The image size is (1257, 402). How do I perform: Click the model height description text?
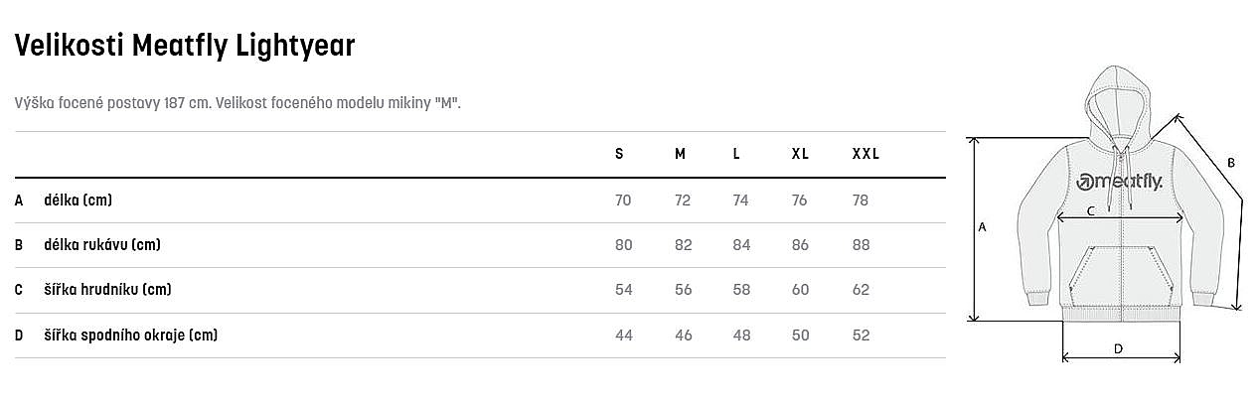pyautogui.click(x=237, y=102)
